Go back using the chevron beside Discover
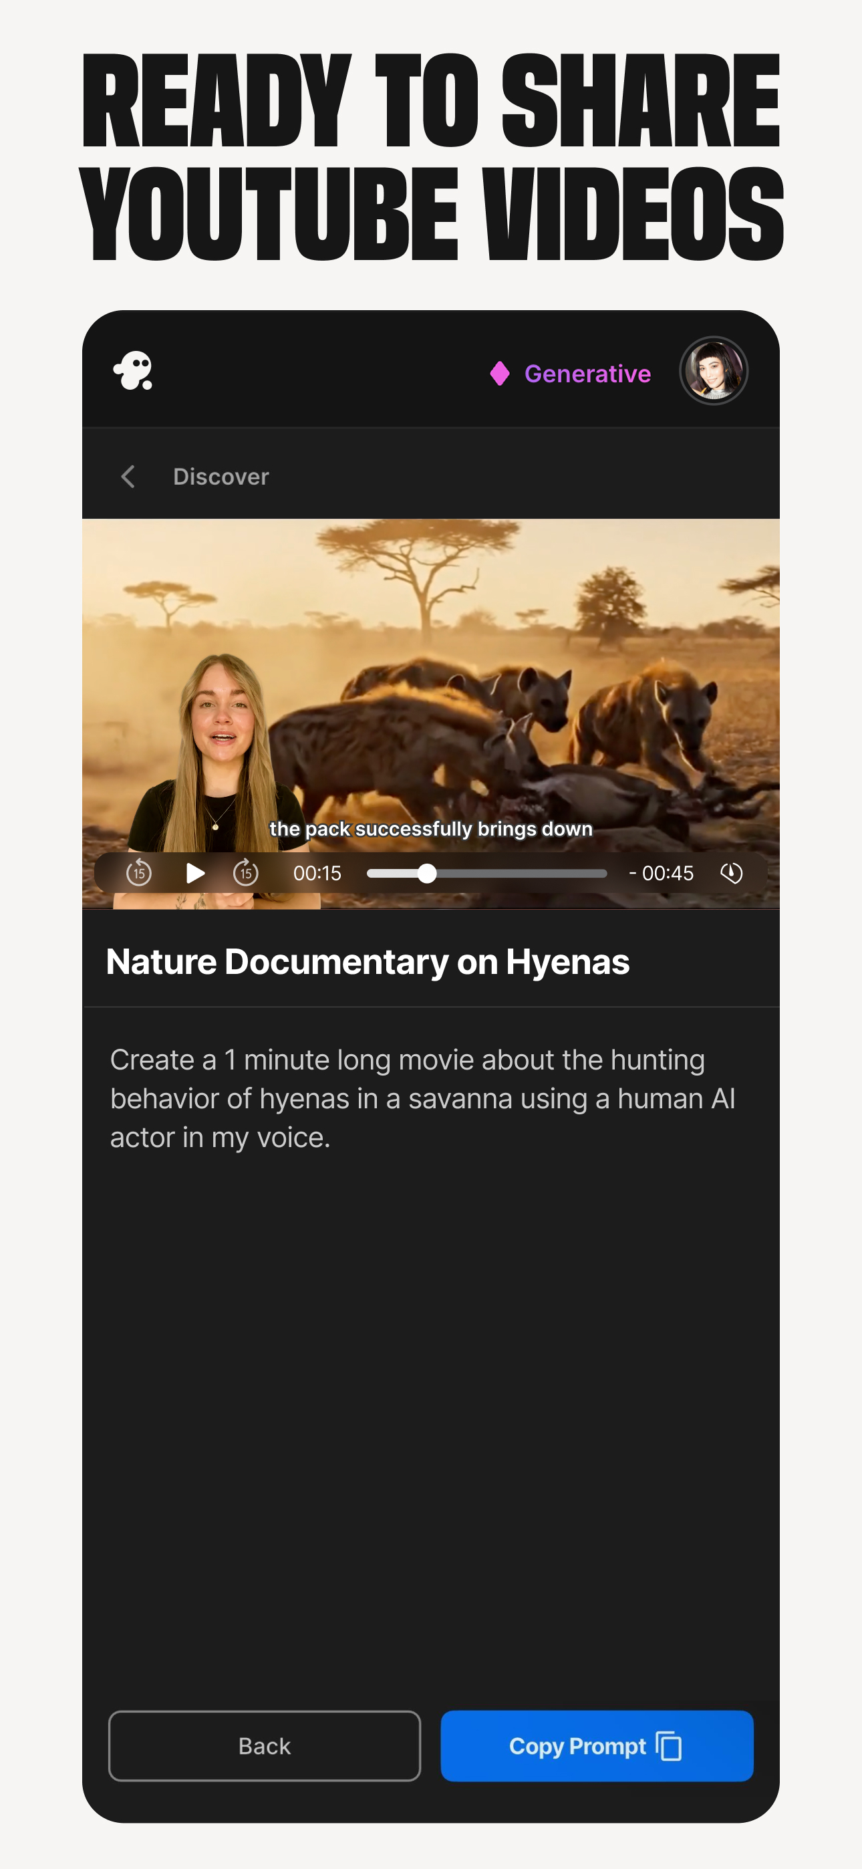The width and height of the screenshot is (862, 1869). click(x=128, y=477)
